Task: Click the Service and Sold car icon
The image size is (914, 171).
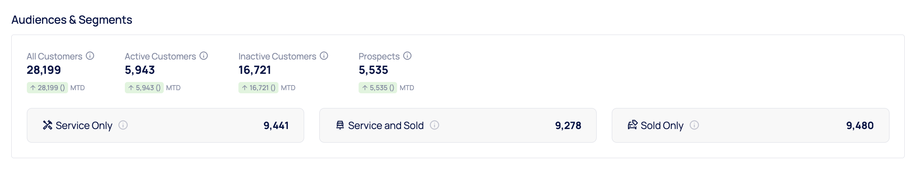Action: click(x=340, y=125)
